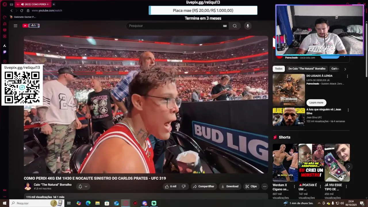The height and width of the screenshot is (207, 368).
Task: Open more actions ellipsis under video
Action: click(x=265, y=186)
